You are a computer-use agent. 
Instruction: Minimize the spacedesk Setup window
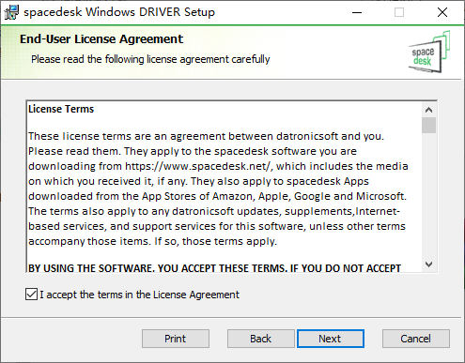[357, 12]
